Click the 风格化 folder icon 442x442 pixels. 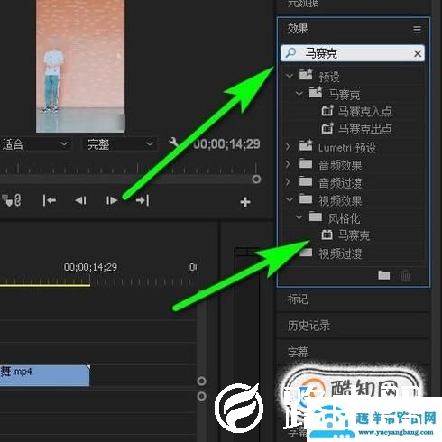[316, 216]
